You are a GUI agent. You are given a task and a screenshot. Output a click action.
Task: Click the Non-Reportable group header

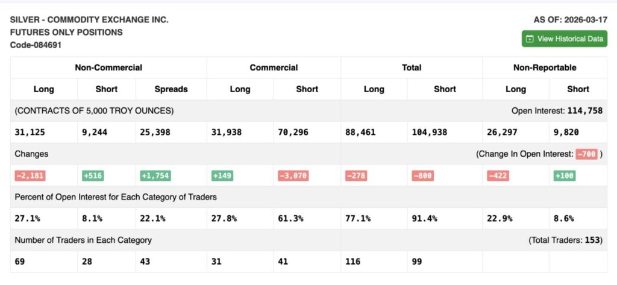(x=546, y=67)
